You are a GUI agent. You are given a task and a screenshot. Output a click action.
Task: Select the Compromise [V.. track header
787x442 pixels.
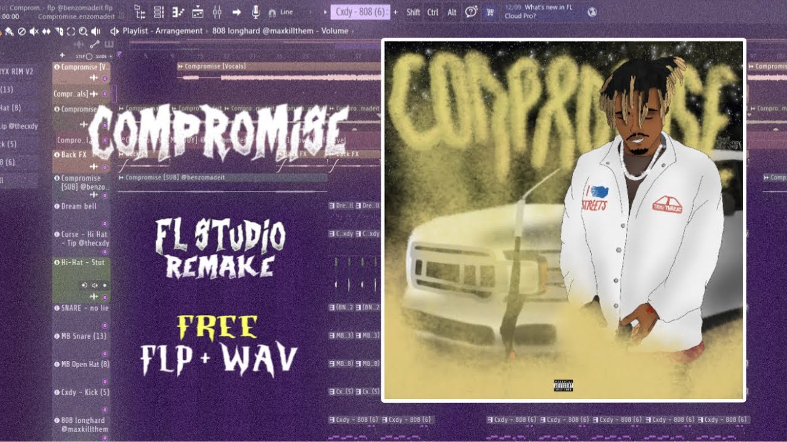[x=81, y=72]
